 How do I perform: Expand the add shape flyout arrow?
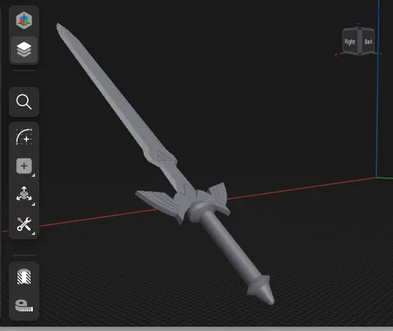point(34,175)
